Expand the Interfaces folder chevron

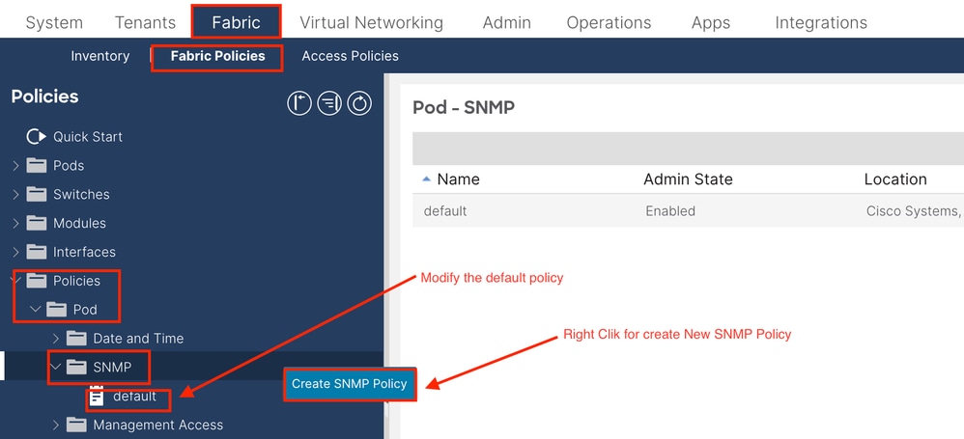(x=16, y=252)
